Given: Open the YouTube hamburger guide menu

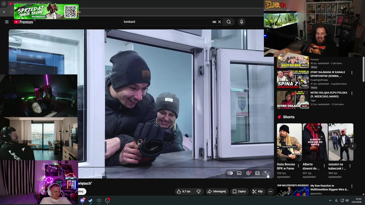Looking at the screenshot, I should [x=7, y=22].
